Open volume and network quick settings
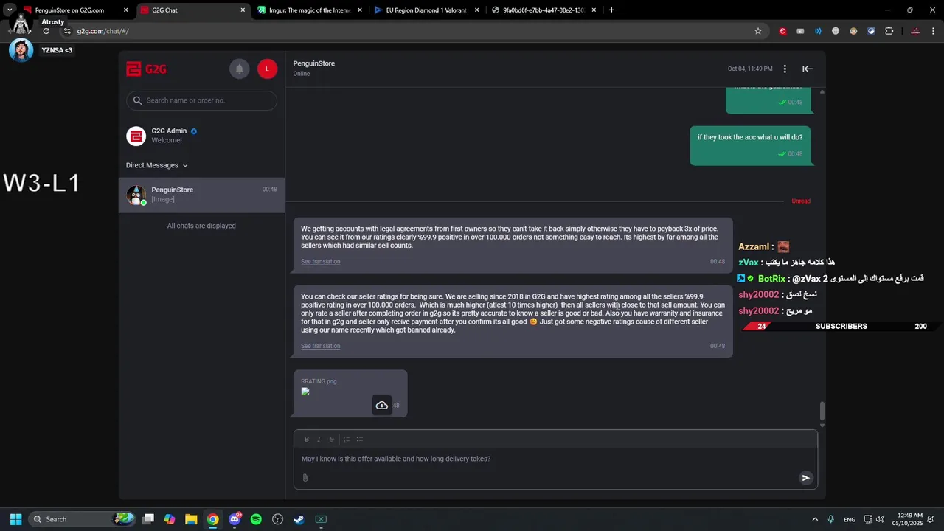The height and width of the screenshot is (531, 944). pyautogui.click(x=874, y=519)
